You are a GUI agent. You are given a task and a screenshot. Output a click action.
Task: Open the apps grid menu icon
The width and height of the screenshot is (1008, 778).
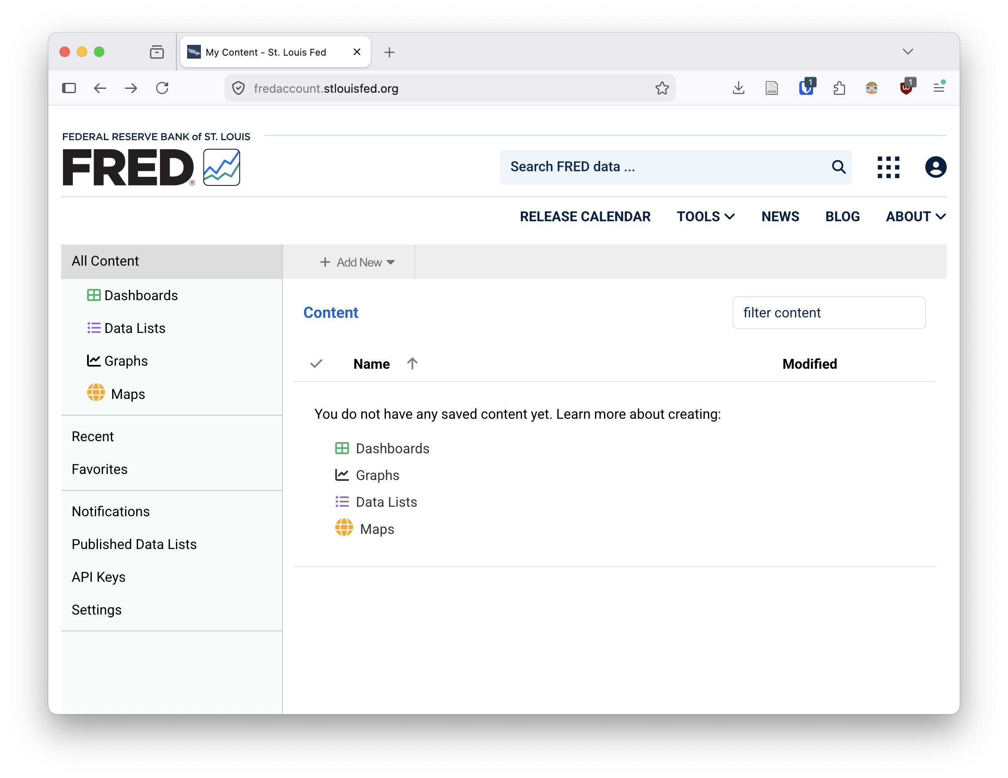click(x=888, y=167)
